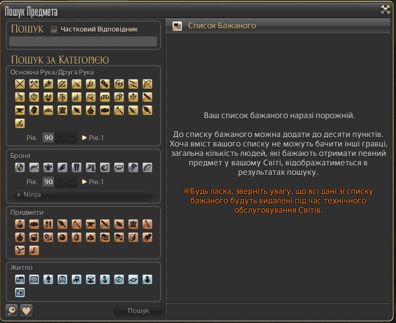The image size is (396, 323).
Task: Pick the gold anvil tool category
Action: pyautogui.click(x=20, y=110)
